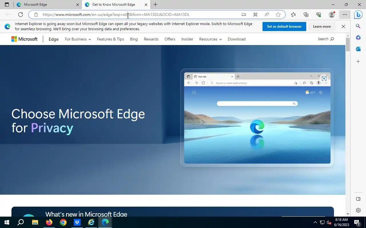Open sidebar Search icon
Screen dimensions: 366x228
click(358, 26)
